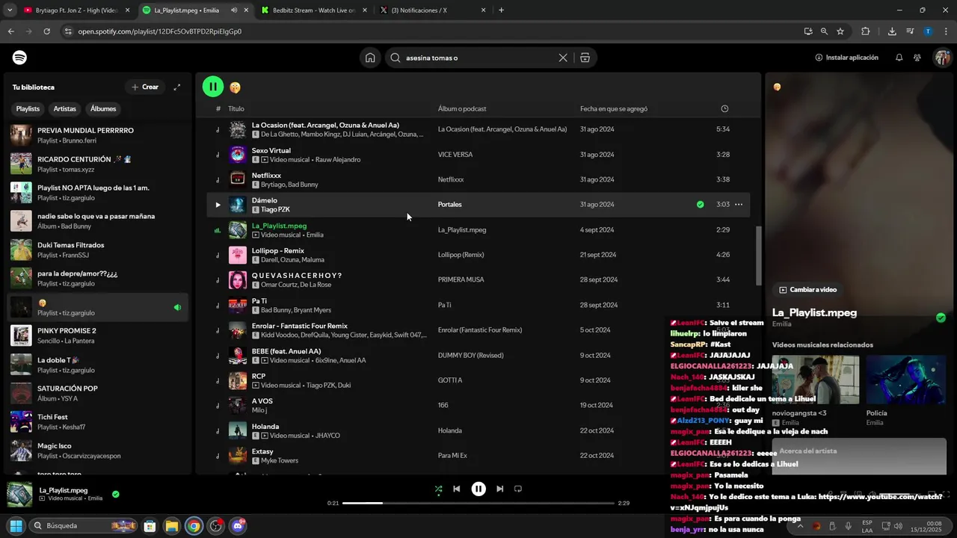Toggle saved checkmark next to La_Playlist.mpeg in player bar
This screenshot has width=957, height=538.
(x=115, y=494)
